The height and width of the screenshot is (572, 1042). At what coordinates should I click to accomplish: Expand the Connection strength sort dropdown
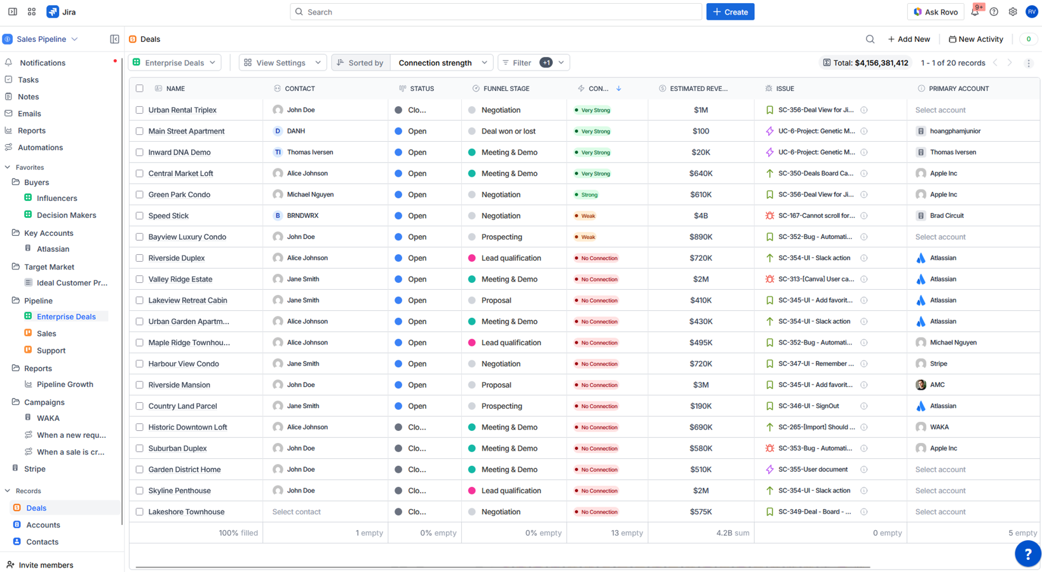click(442, 63)
